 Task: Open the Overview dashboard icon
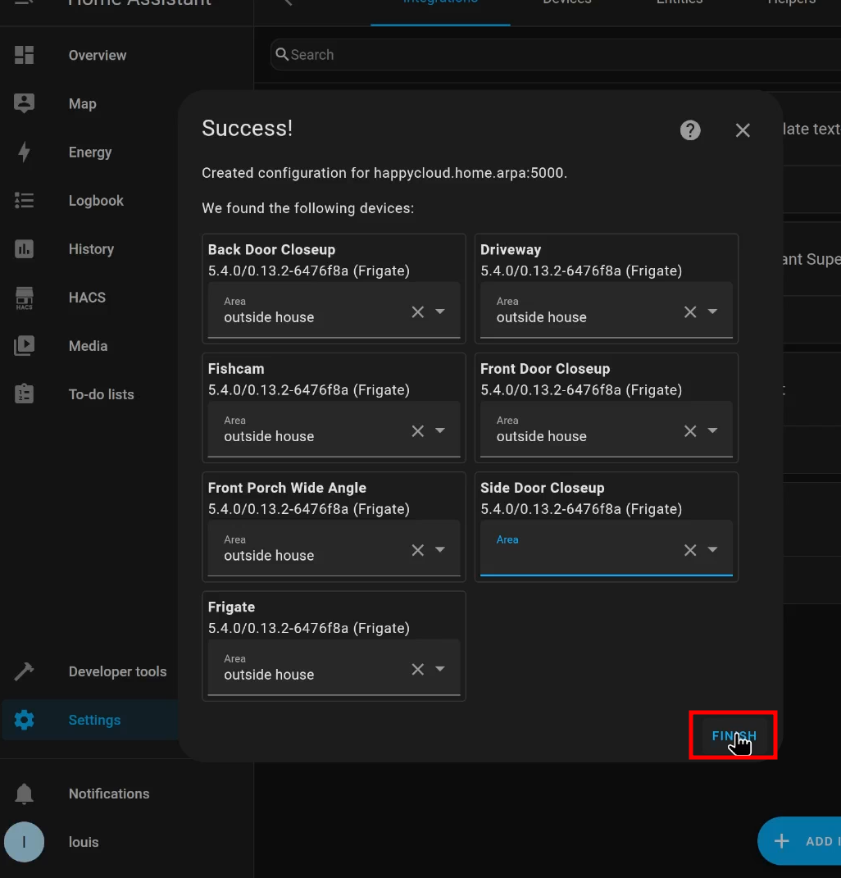(x=24, y=55)
